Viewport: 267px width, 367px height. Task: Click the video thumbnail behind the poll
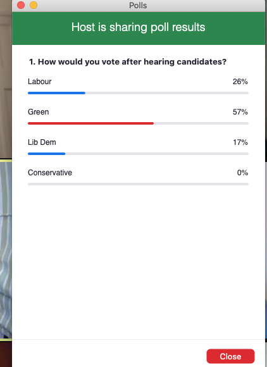6,249
